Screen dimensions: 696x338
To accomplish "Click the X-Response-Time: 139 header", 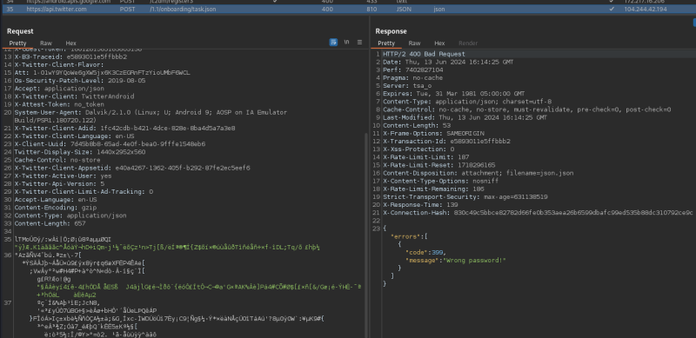I will (x=420, y=205).
